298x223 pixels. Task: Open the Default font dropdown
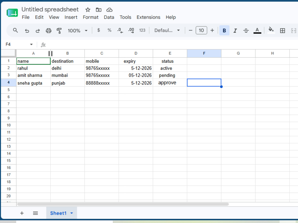point(167,30)
